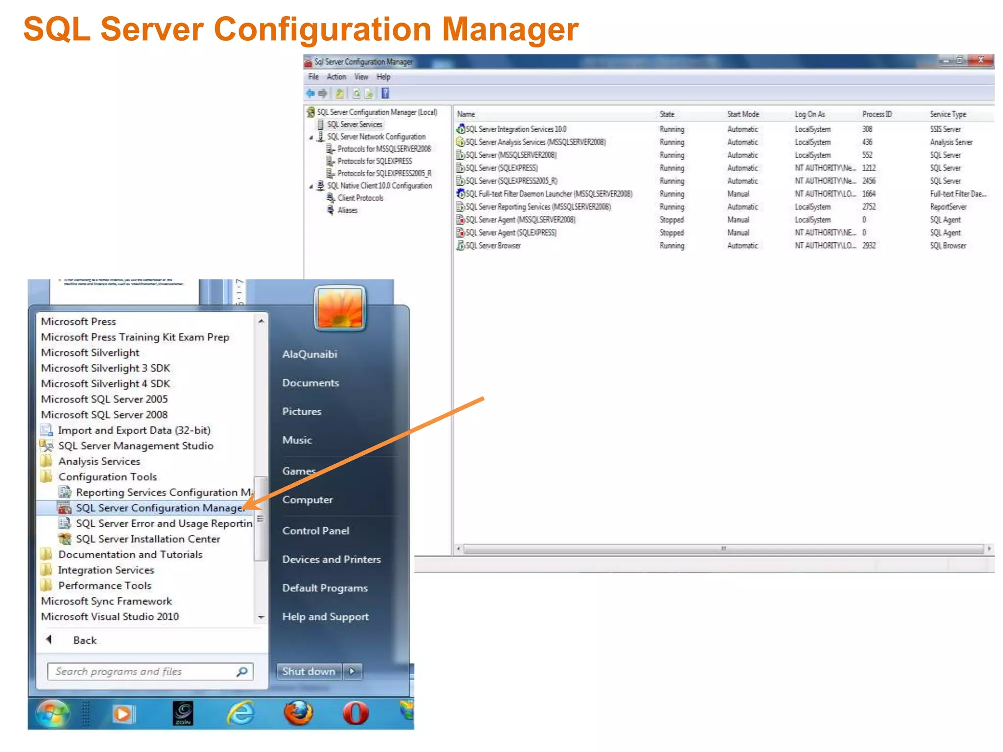Click the Up one level toolbar icon
This screenshot has height=752, width=1003.
click(339, 93)
